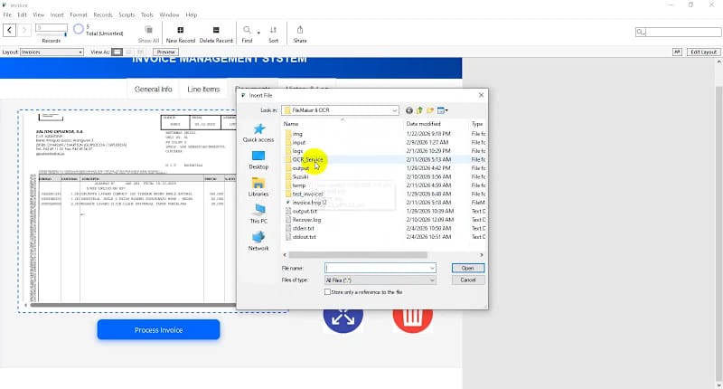This screenshot has width=723, height=389.
Task: Switch to Form view icon
Action: [x=117, y=52]
